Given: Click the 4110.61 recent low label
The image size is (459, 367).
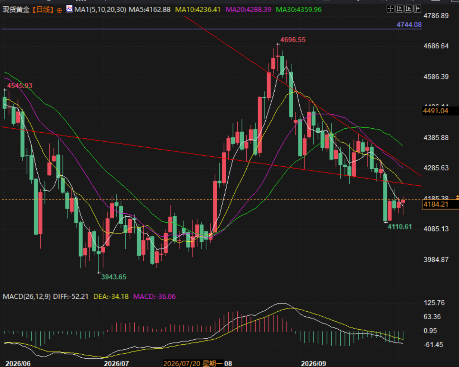Looking at the screenshot, I should 400,226.
